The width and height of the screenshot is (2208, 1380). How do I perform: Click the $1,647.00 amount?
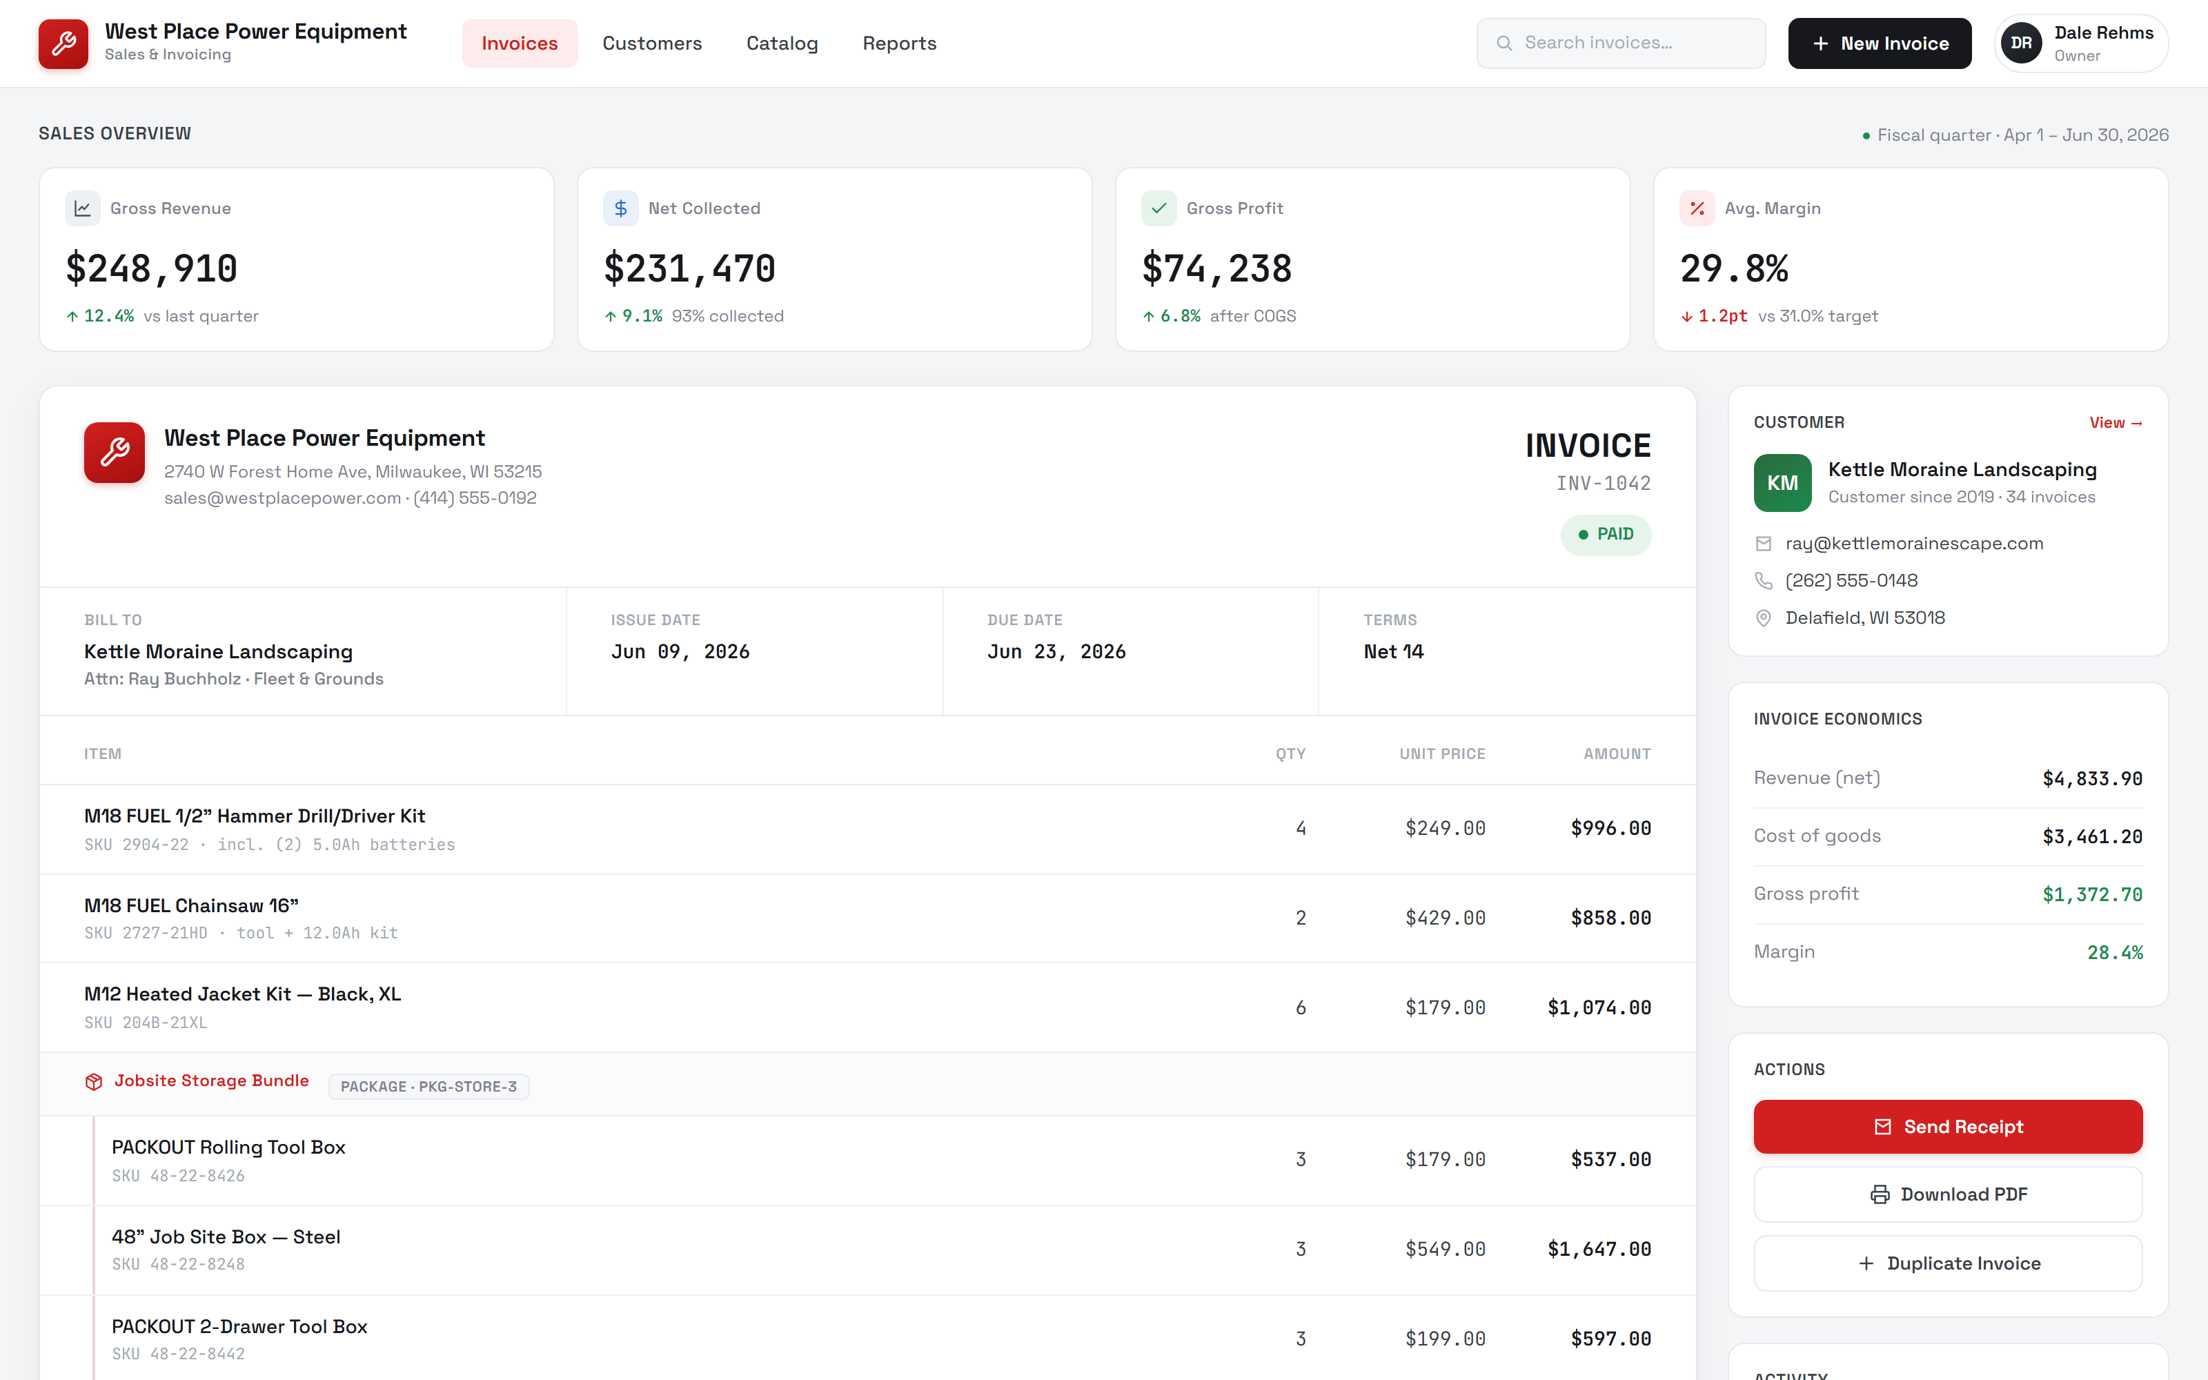pos(1599,1249)
